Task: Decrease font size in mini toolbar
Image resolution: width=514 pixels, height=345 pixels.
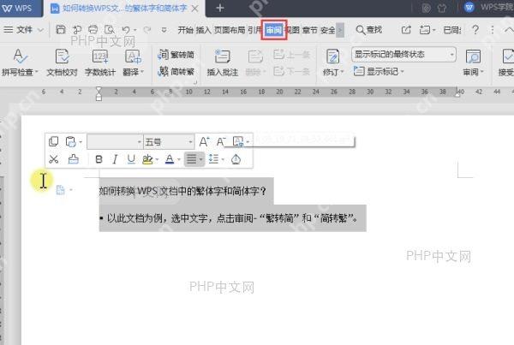Action: point(221,141)
